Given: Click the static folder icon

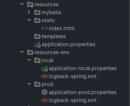Looking at the screenshot, I should (x=37, y=20).
